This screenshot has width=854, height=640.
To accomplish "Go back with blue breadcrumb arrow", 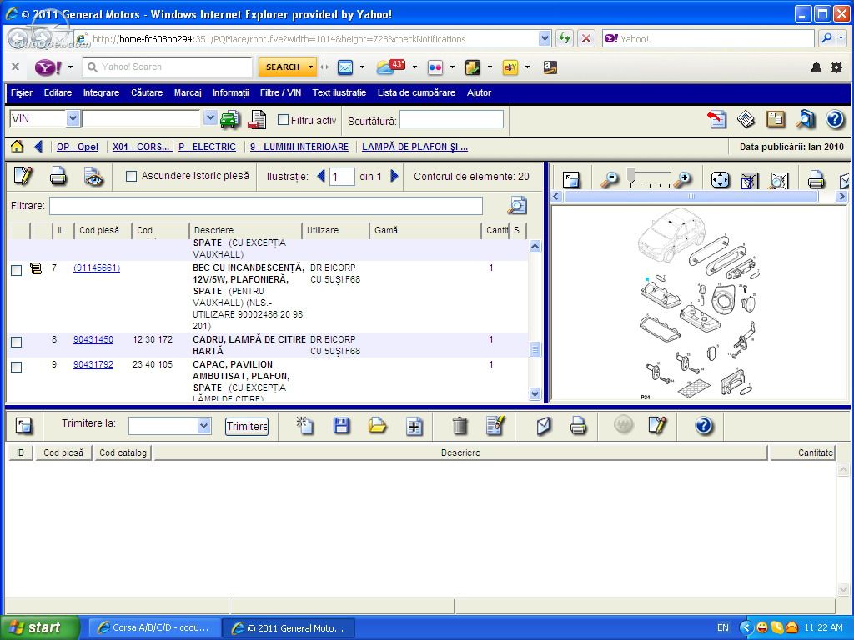I will (x=38, y=147).
